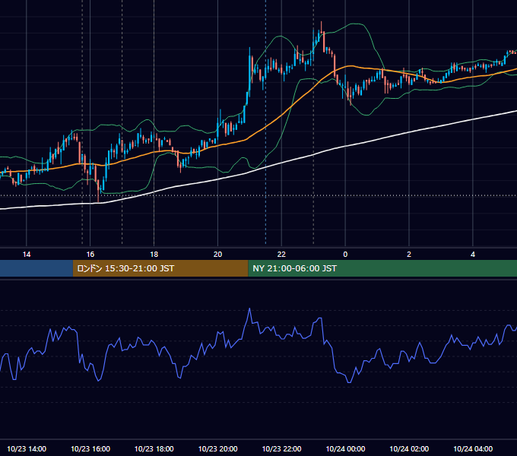Click the 10/23 22:00 time label
Screen dimensions: 517x456
281,448
